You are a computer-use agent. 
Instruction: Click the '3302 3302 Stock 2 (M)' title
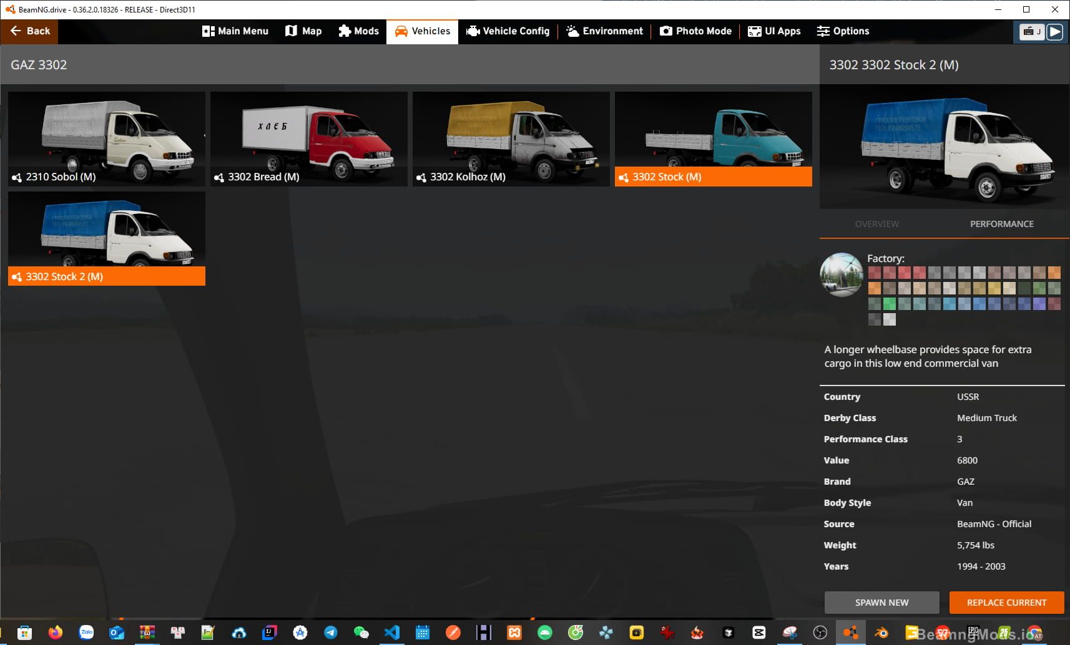[x=894, y=65]
